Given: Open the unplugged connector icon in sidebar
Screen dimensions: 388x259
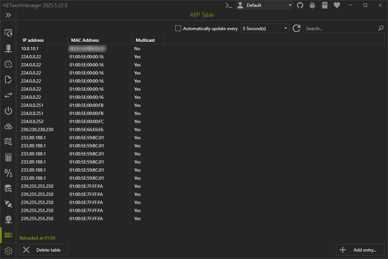Looking at the screenshot, I should coord(8,204).
